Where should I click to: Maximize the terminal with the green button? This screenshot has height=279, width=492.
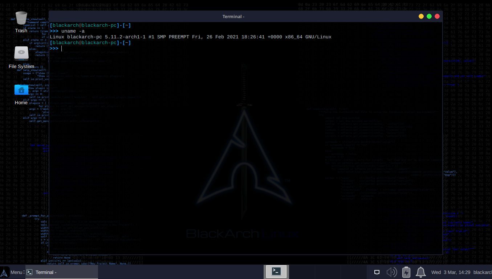click(x=429, y=16)
